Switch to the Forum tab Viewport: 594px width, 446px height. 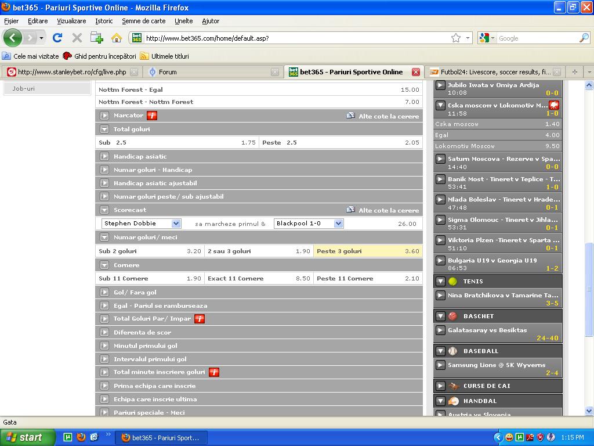pos(214,72)
